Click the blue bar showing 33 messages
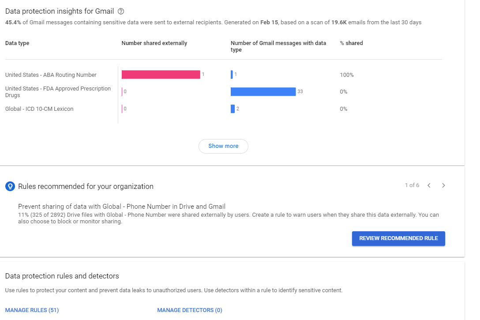Viewport: 480px width, 320px height. click(x=262, y=91)
